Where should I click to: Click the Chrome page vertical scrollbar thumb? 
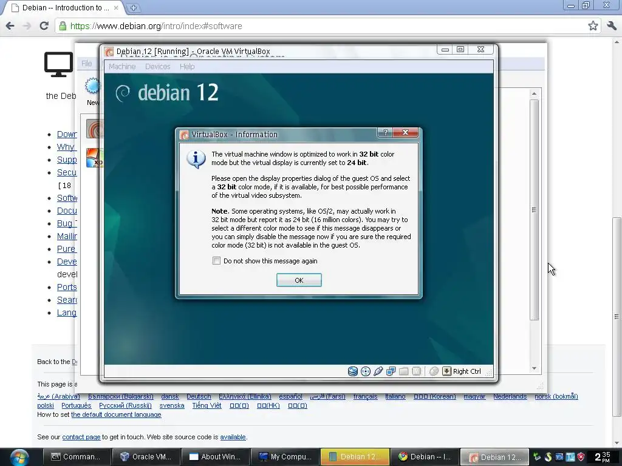(x=617, y=317)
